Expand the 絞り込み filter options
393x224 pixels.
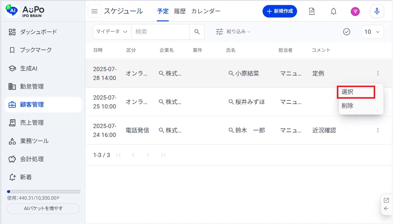233,32
